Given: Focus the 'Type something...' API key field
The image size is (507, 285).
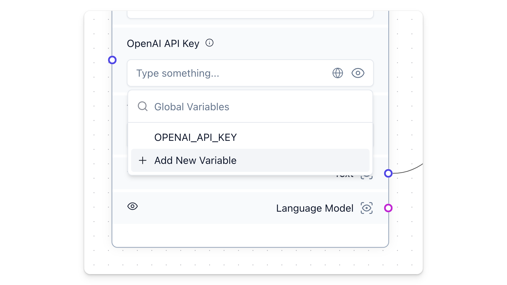Looking at the screenshot, I should [x=228, y=73].
